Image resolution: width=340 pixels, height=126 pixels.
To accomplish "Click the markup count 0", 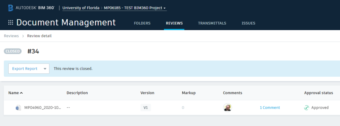I will (x=183, y=107).
